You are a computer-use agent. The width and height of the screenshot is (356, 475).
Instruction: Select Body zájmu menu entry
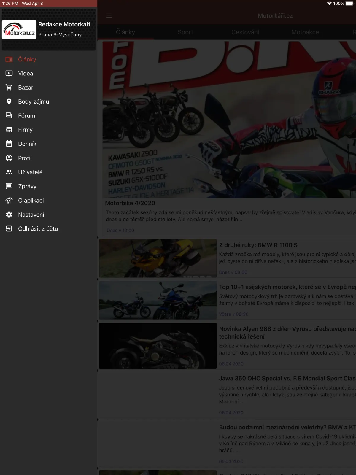[x=49, y=101]
